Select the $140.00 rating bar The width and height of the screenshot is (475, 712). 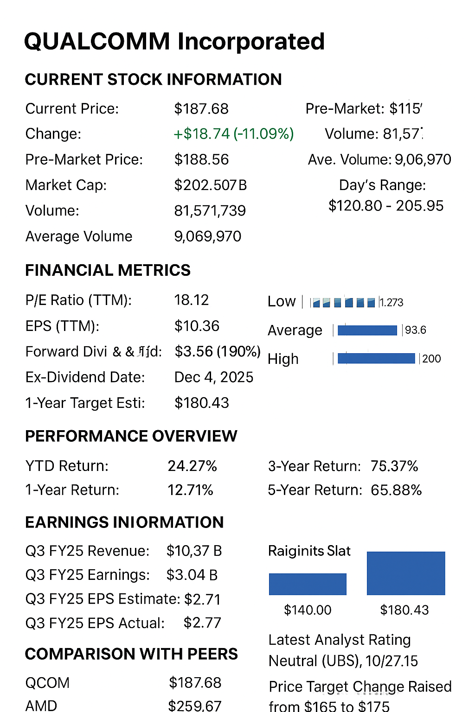pyautogui.click(x=308, y=584)
